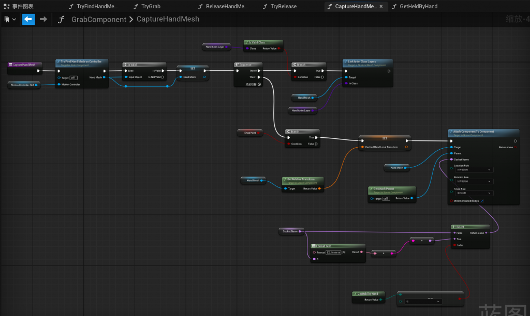The image size is (530, 316).
Task: Click the Motion Controller Ref variable node
Action: pos(23,85)
